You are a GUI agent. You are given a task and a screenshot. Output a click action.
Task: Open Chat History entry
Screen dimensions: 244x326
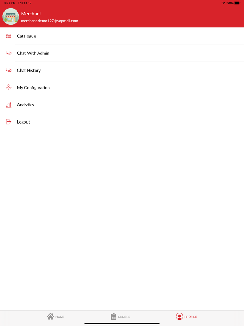click(122, 70)
